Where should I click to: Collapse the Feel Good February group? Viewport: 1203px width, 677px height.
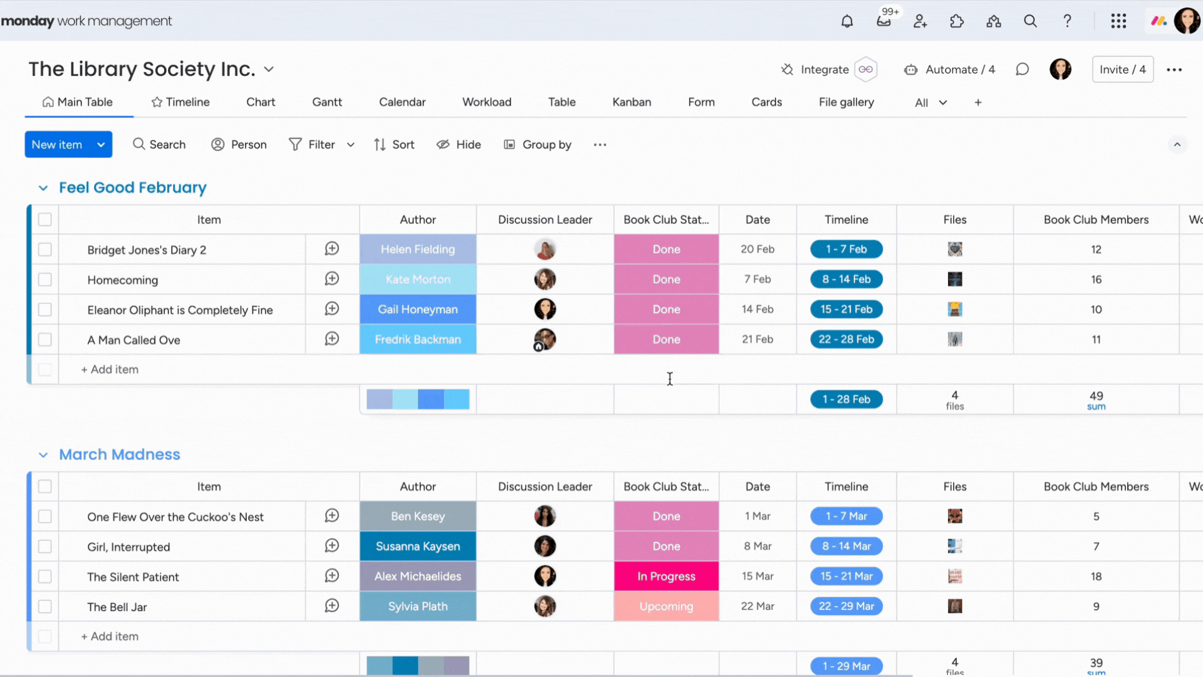click(x=43, y=188)
